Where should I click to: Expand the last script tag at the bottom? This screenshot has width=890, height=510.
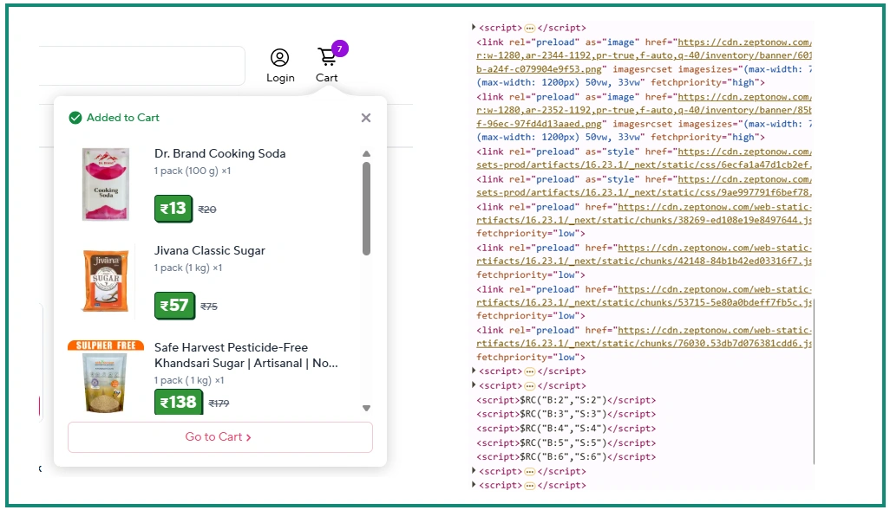click(x=474, y=485)
